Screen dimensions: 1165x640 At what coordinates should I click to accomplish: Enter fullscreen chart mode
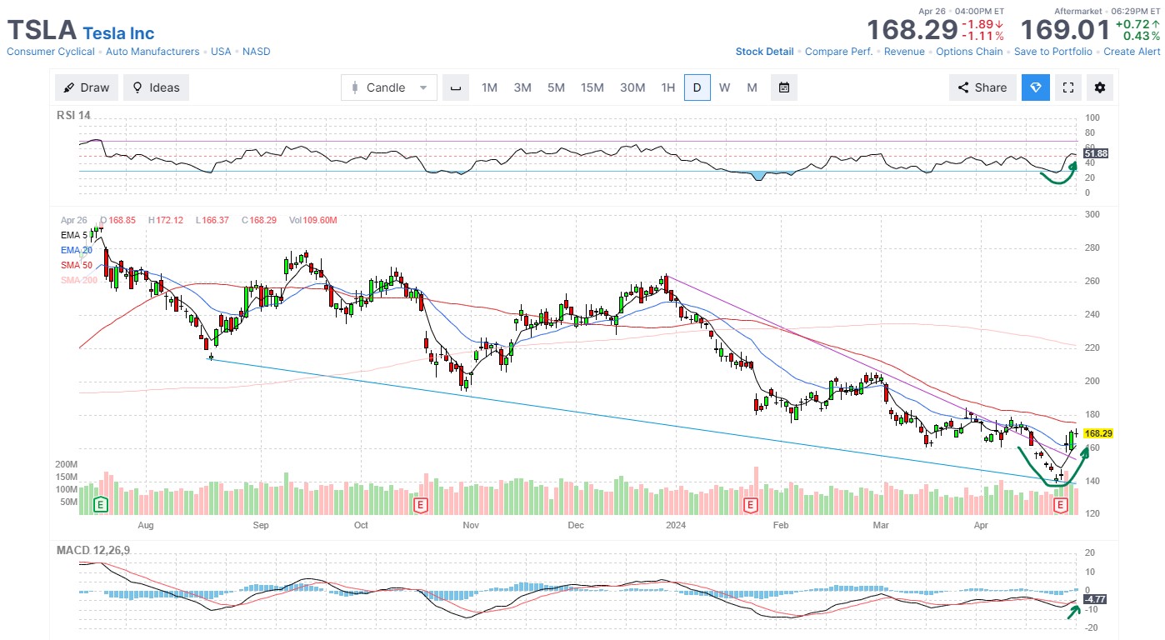(x=1068, y=87)
